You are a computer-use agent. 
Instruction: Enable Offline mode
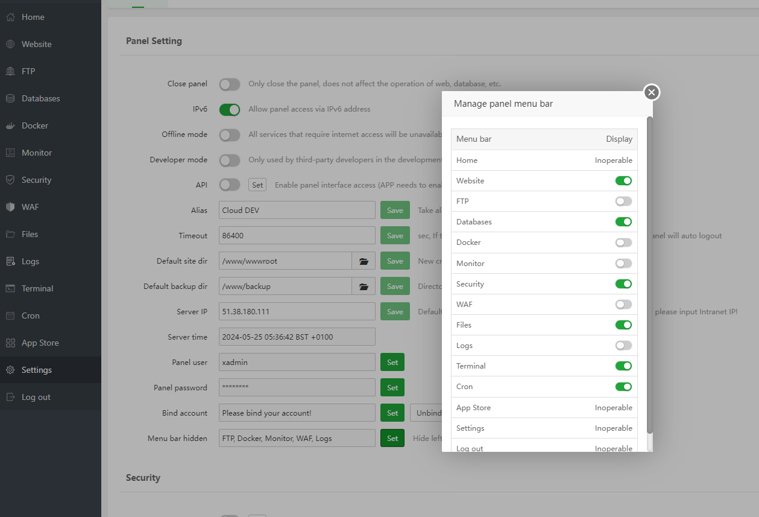tap(230, 135)
